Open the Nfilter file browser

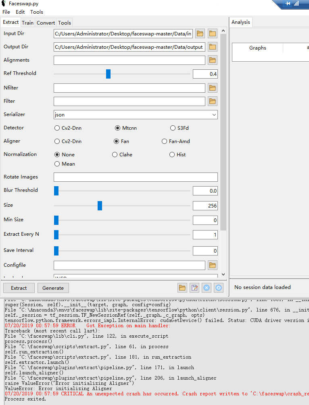coord(213,88)
